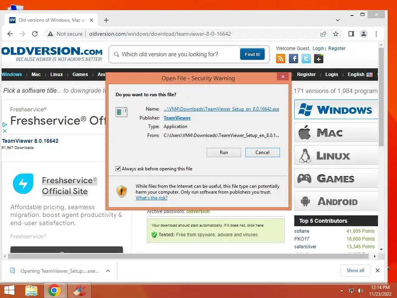Click the browser forward arrow

click(x=22, y=34)
